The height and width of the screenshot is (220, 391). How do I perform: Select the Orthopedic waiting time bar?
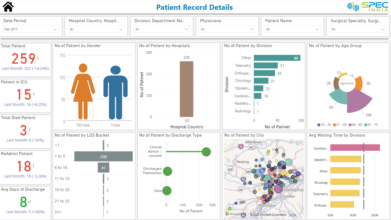pyautogui.click(x=342, y=205)
